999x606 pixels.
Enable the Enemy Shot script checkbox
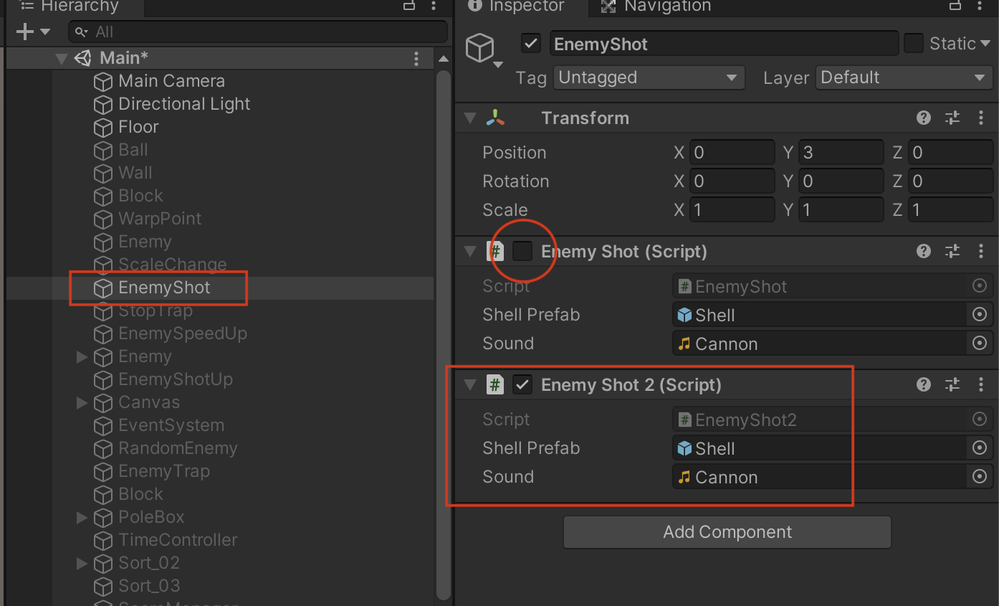[x=522, y=251]
